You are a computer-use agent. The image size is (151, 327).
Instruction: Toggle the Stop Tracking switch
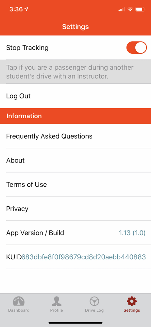[137, 47]
